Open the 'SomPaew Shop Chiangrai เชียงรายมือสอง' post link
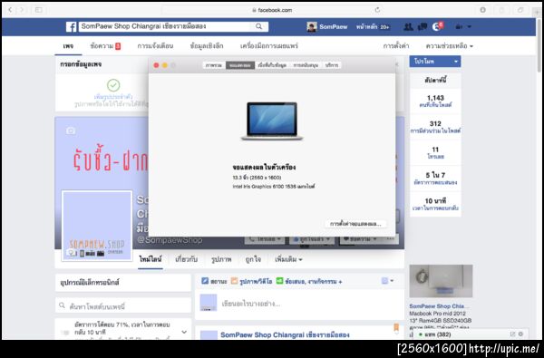The width and height of the screenshot is (544, 358). point(286,335)
